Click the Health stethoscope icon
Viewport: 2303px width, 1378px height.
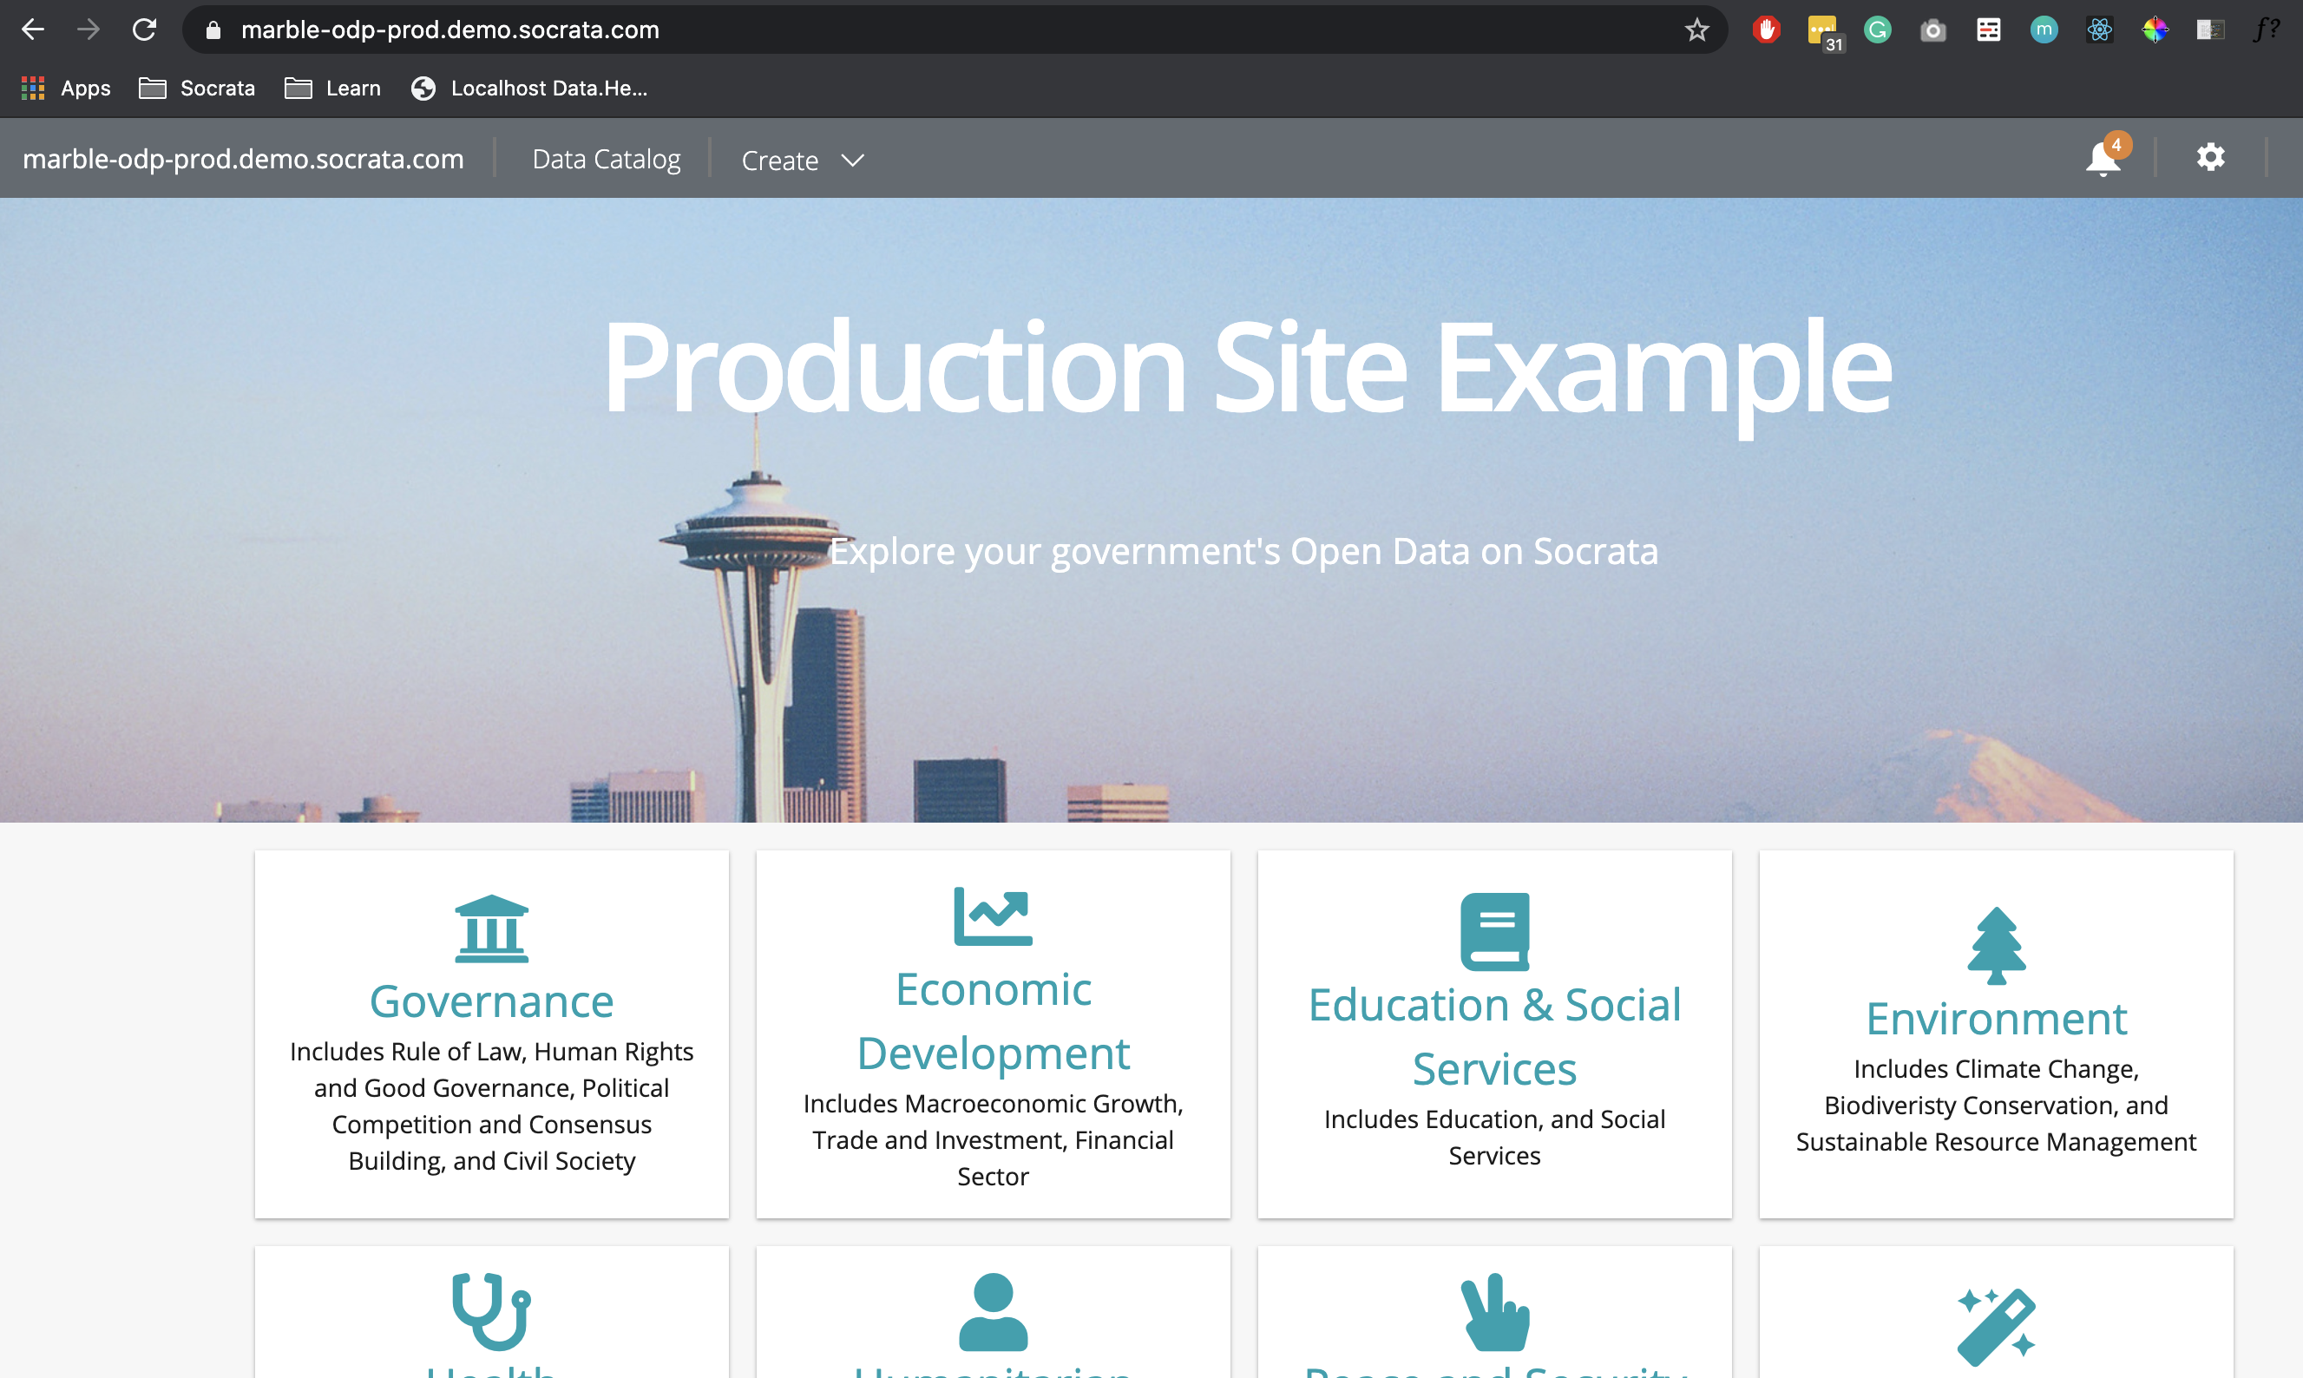(491, 1311)
